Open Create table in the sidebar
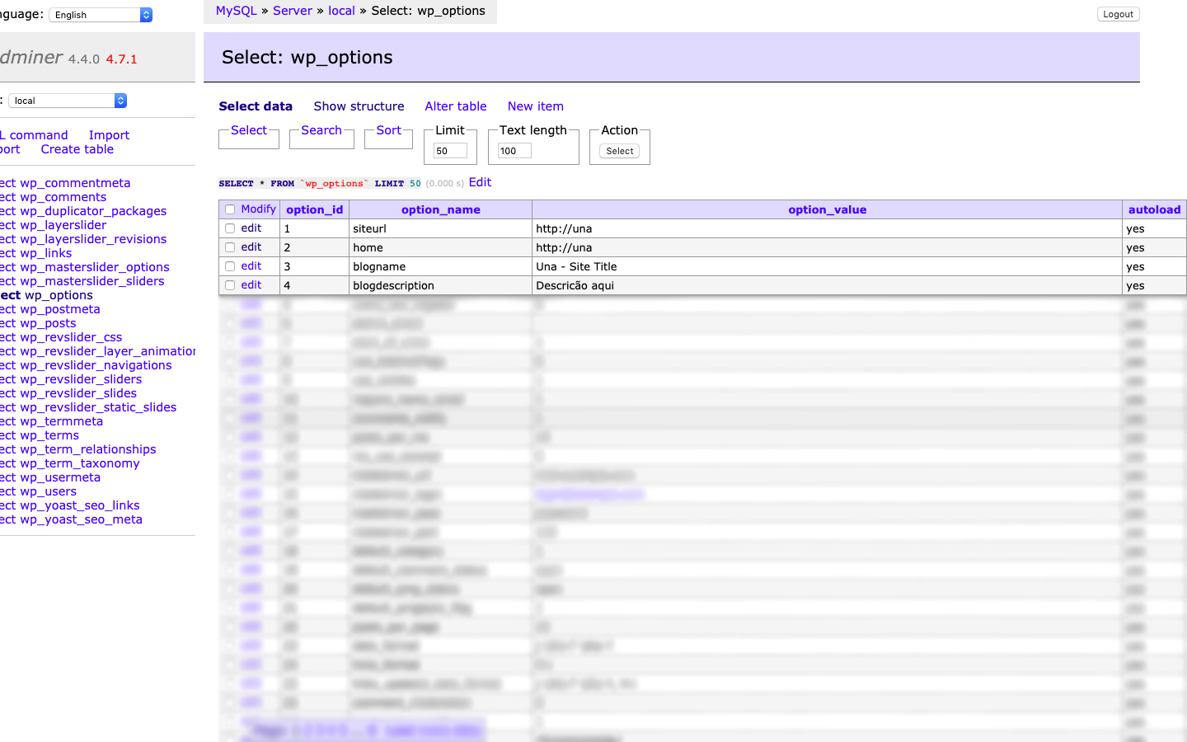The width and height of the screenshot is (1187, 742). pyautogui.click(x=77, y=149)
